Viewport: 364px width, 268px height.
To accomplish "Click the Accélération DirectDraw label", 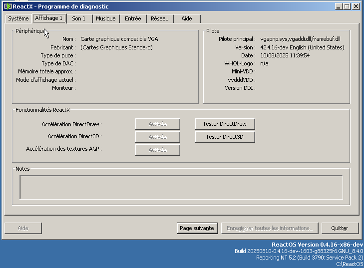I will 72,124.
